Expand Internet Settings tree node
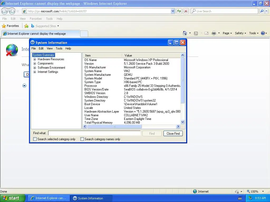Screen dimensions: 270x202 click(35, 72)
